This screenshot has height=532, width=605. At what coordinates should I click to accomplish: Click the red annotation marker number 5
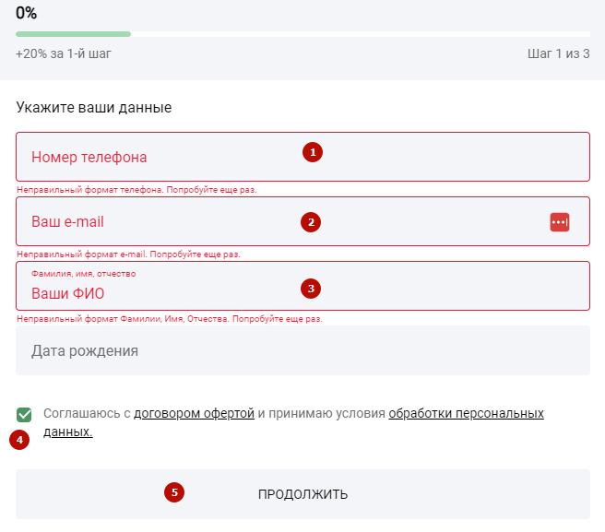[174, 492]
